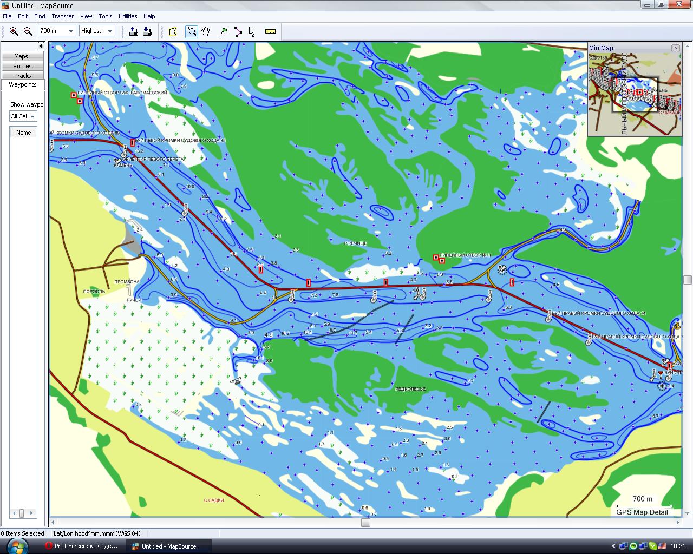Click the Name column header
This screenshot has width=693, height=554.
coord(23,133)
